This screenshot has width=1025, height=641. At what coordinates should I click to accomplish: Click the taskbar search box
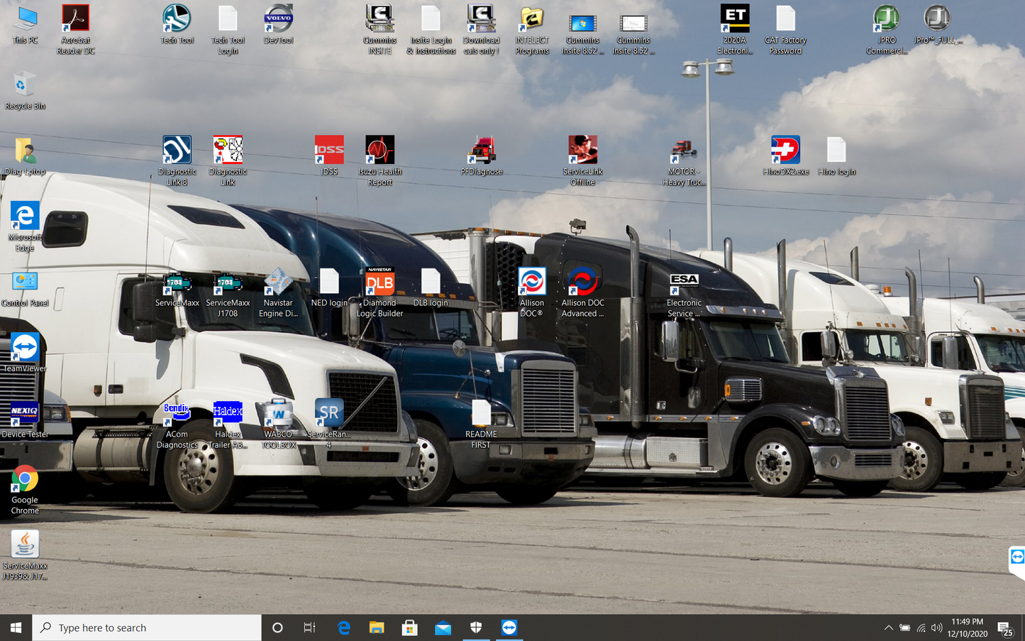[x=147, y=628]
